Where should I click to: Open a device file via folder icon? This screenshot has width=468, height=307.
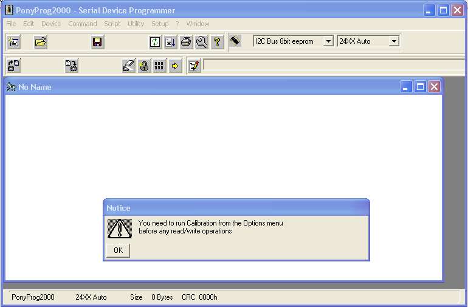41,42
